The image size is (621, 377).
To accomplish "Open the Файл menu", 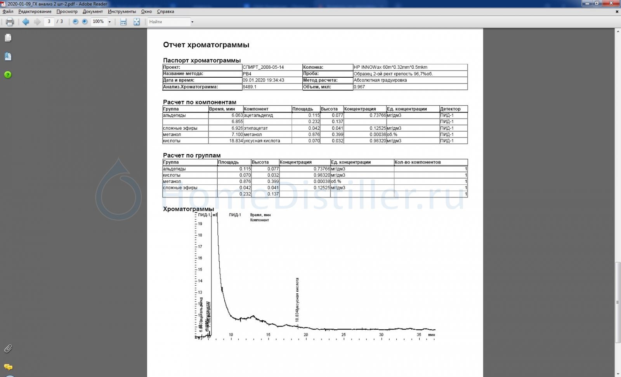I will tap(8, 12).
